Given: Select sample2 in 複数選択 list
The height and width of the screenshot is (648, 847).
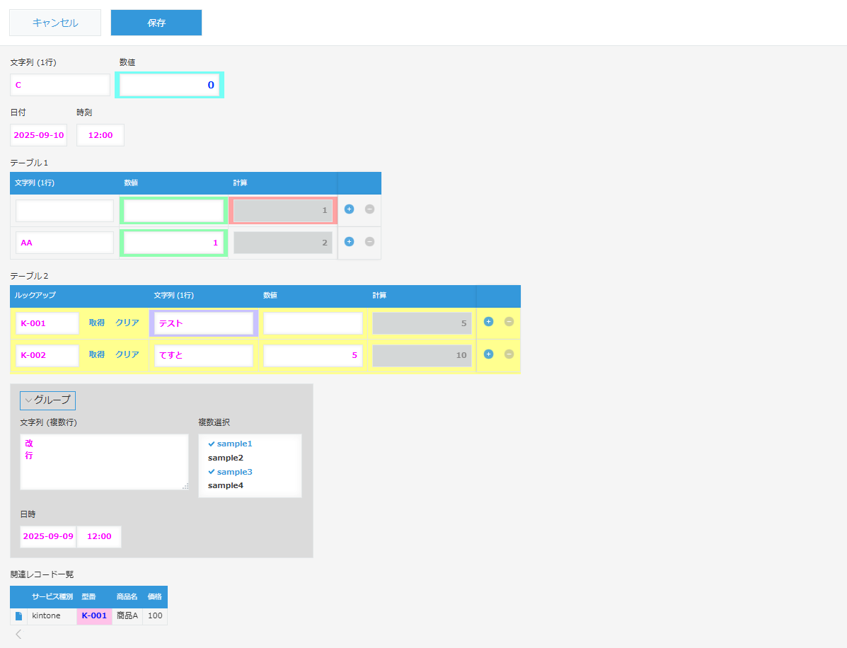Looking at the screenshot, I should [226, 458].
